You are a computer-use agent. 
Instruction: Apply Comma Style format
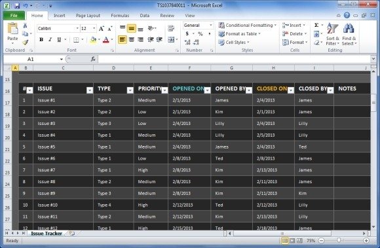tap(209, 34)
